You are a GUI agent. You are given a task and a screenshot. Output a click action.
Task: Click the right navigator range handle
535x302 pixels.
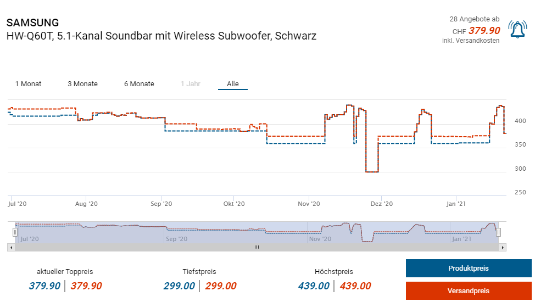click(498, 232)
